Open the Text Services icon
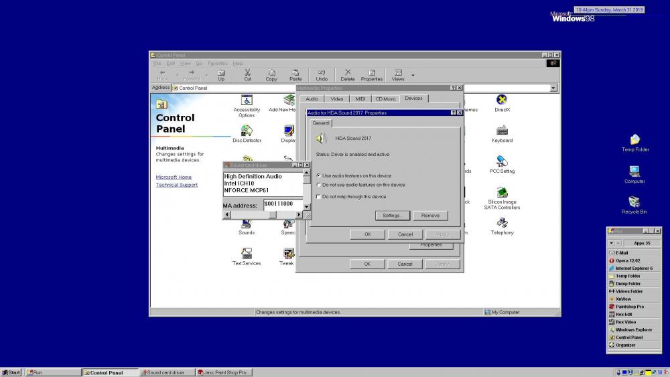The width and height of the screenshot is (670, 377). point(247,255)
